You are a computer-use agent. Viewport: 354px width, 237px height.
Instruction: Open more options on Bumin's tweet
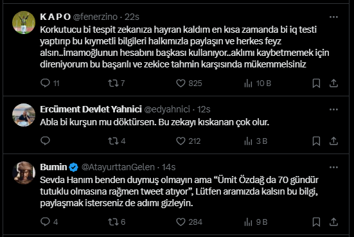click(333, 167)
